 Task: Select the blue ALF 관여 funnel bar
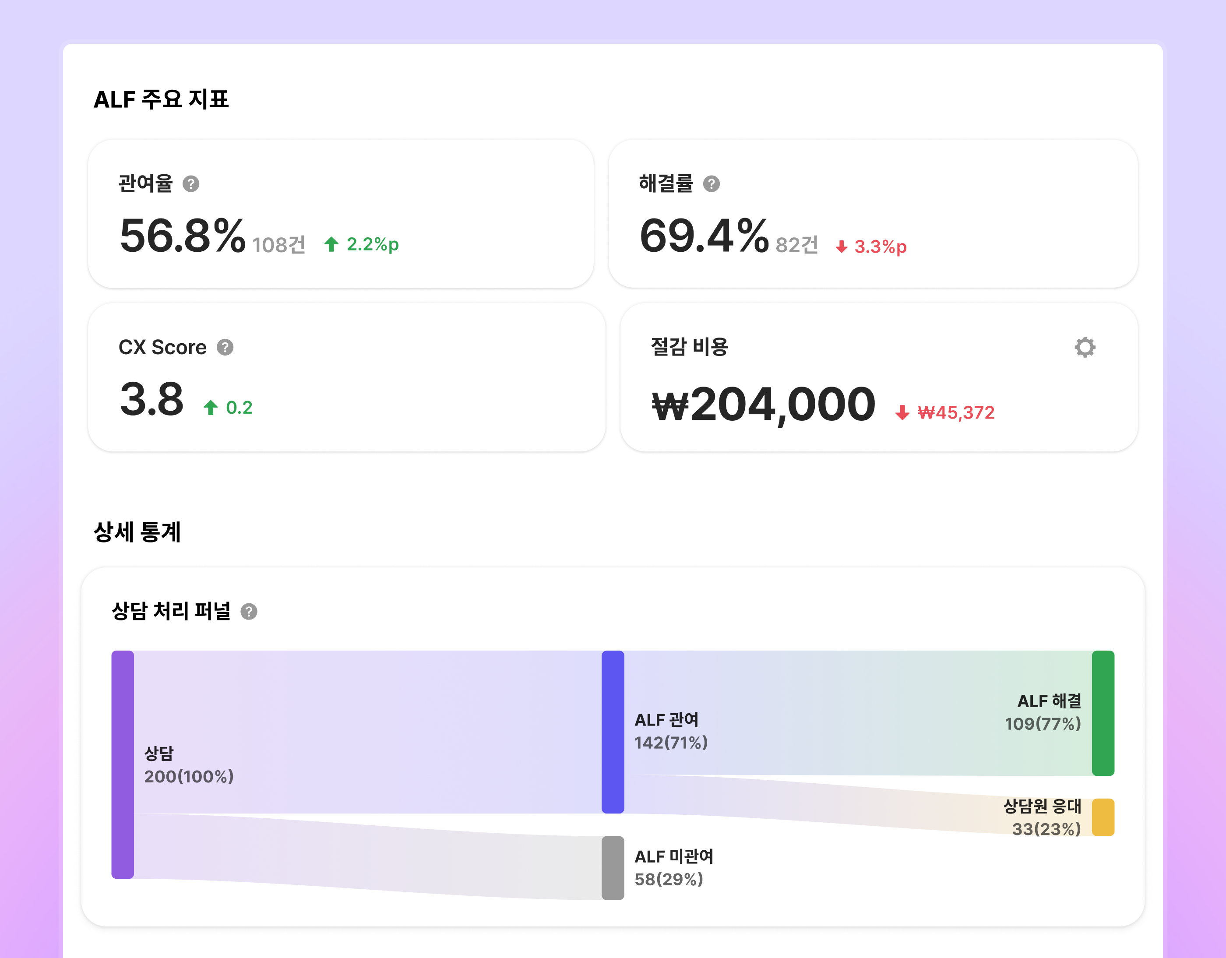613,731
